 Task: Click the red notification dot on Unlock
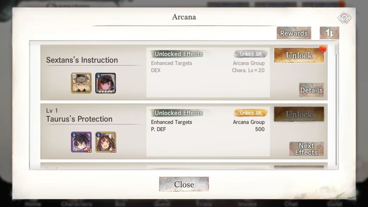click(323, 49)
